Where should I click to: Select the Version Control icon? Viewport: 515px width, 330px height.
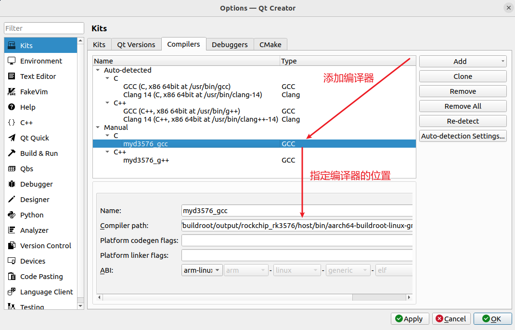[x=12, y=246]
